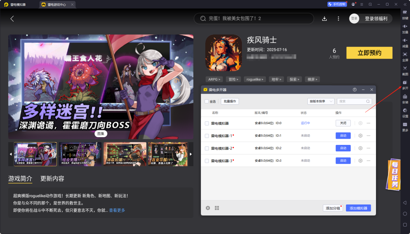Tap the Android recent apps square icon
410x234 pixels.
[405, 225]
